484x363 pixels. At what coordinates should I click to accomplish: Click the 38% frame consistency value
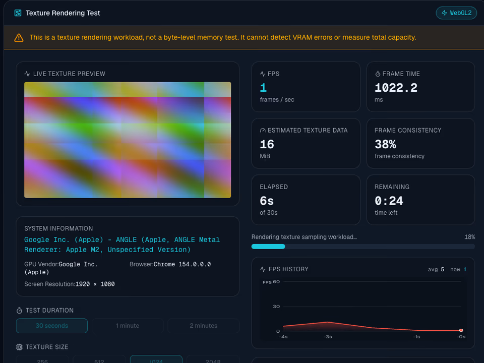(x=386, y=145)
